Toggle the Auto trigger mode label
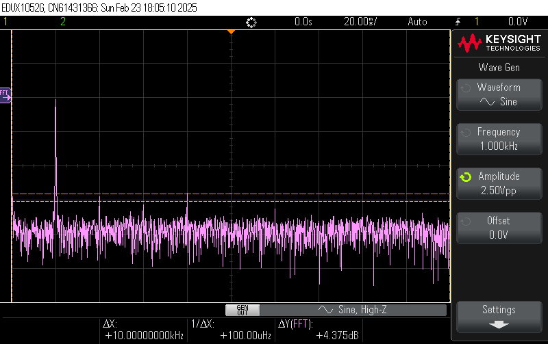The image size is (548, 344). 417,22
